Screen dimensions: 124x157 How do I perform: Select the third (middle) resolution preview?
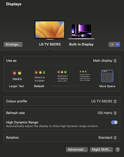pyautogui.click(x=62, y=76)
